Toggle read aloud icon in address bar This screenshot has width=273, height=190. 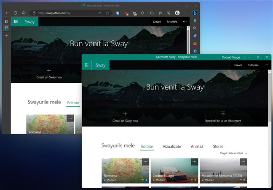point(100,13)
